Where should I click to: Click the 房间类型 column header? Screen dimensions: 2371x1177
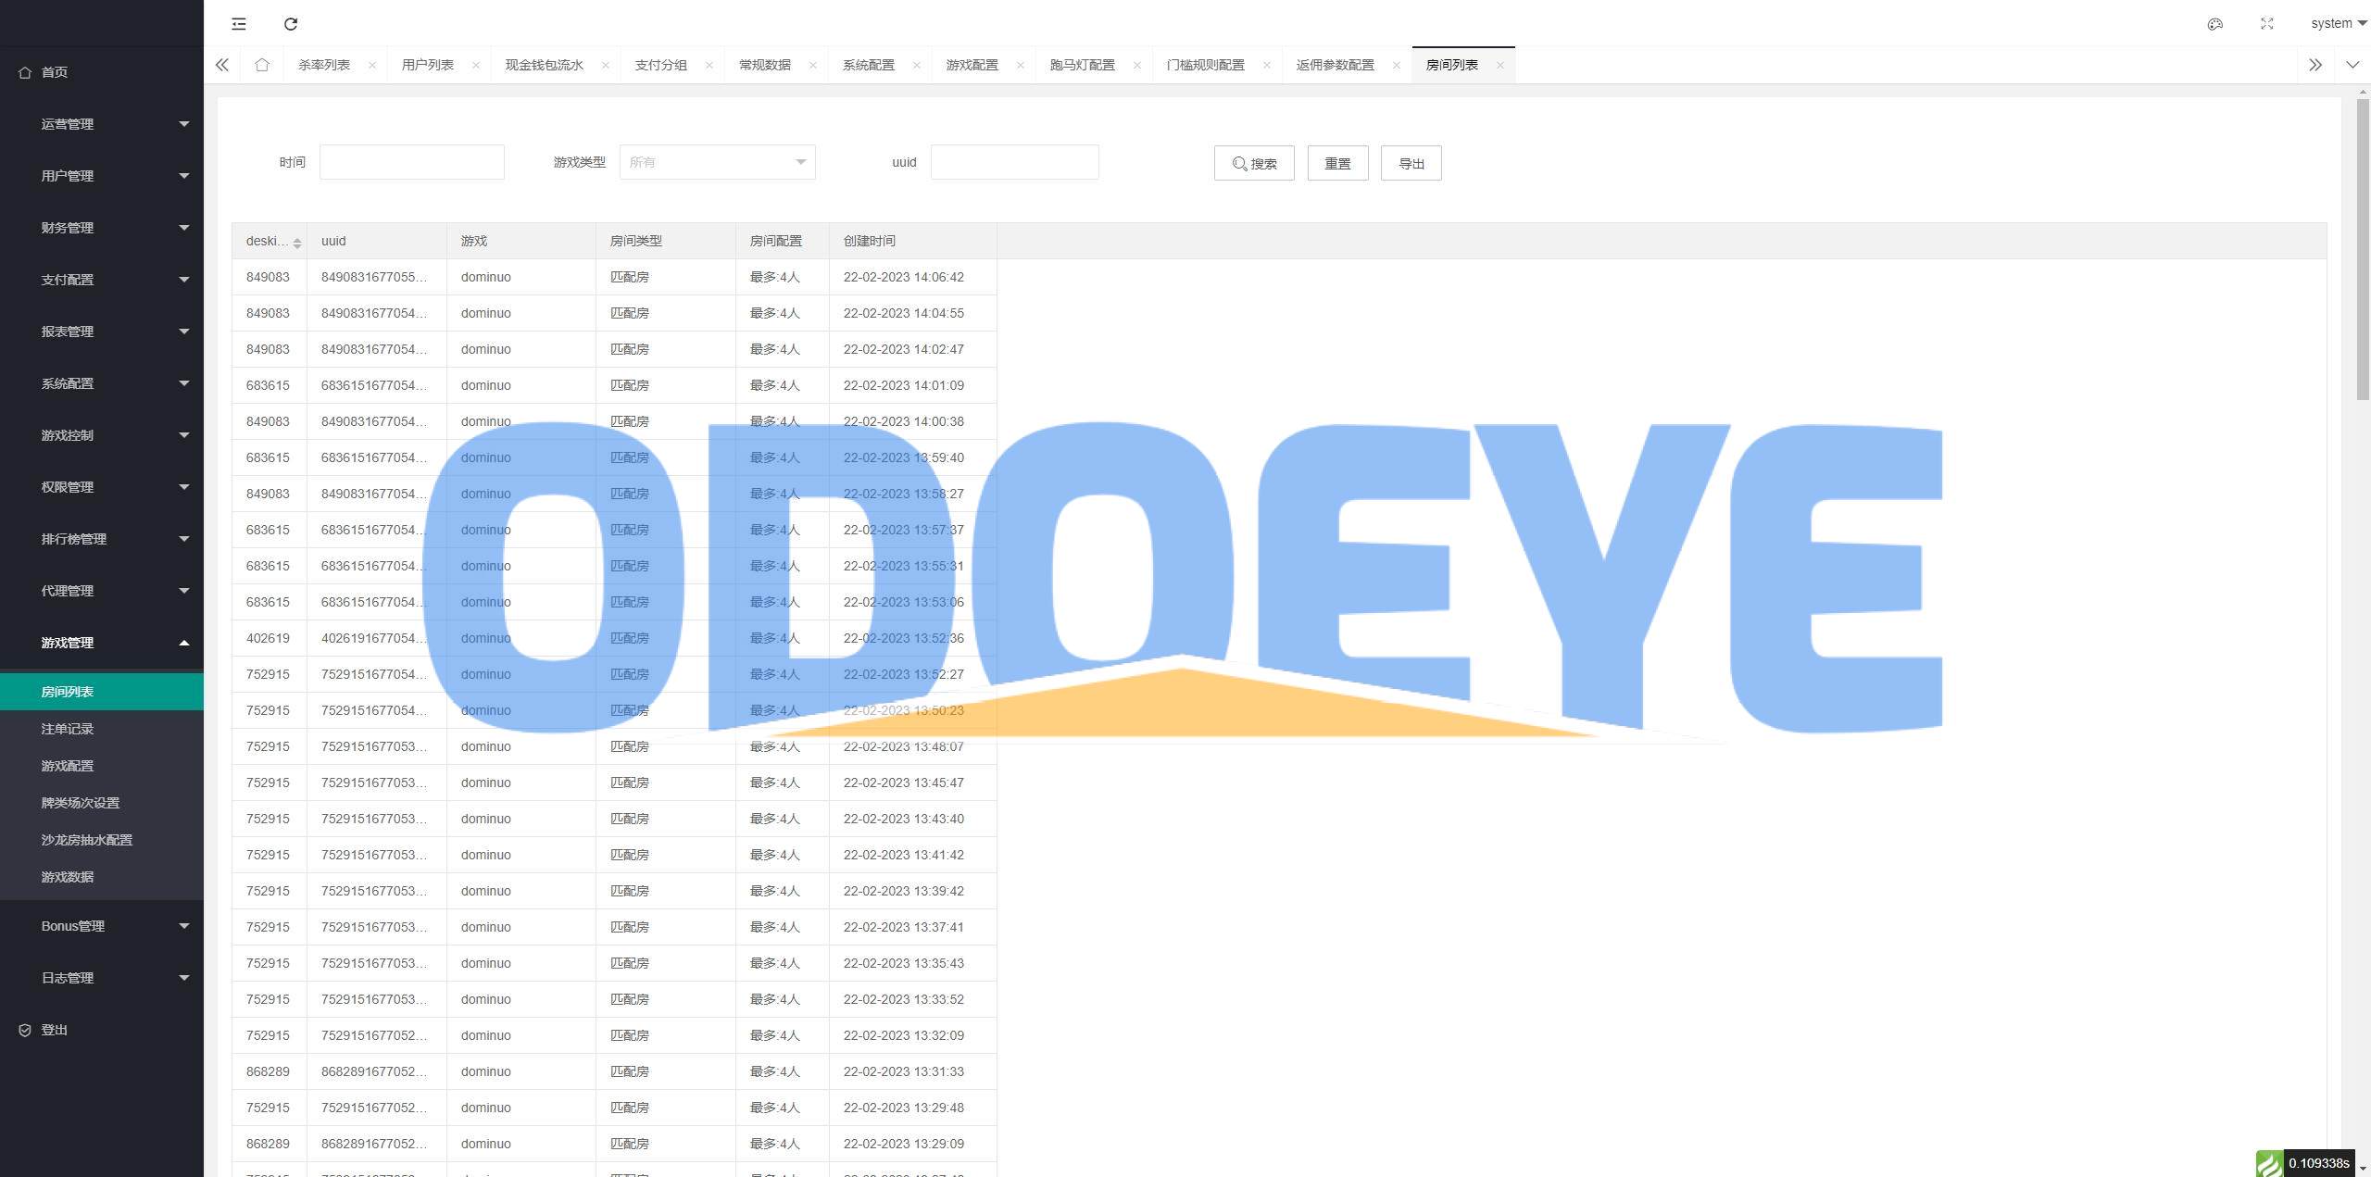[x=665, y=241]
